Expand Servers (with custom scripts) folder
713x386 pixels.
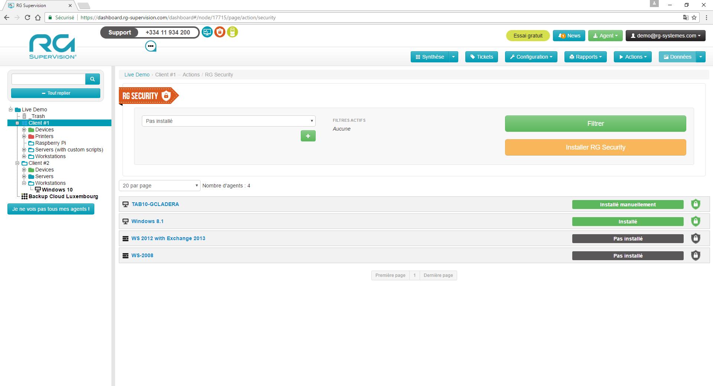24,150
